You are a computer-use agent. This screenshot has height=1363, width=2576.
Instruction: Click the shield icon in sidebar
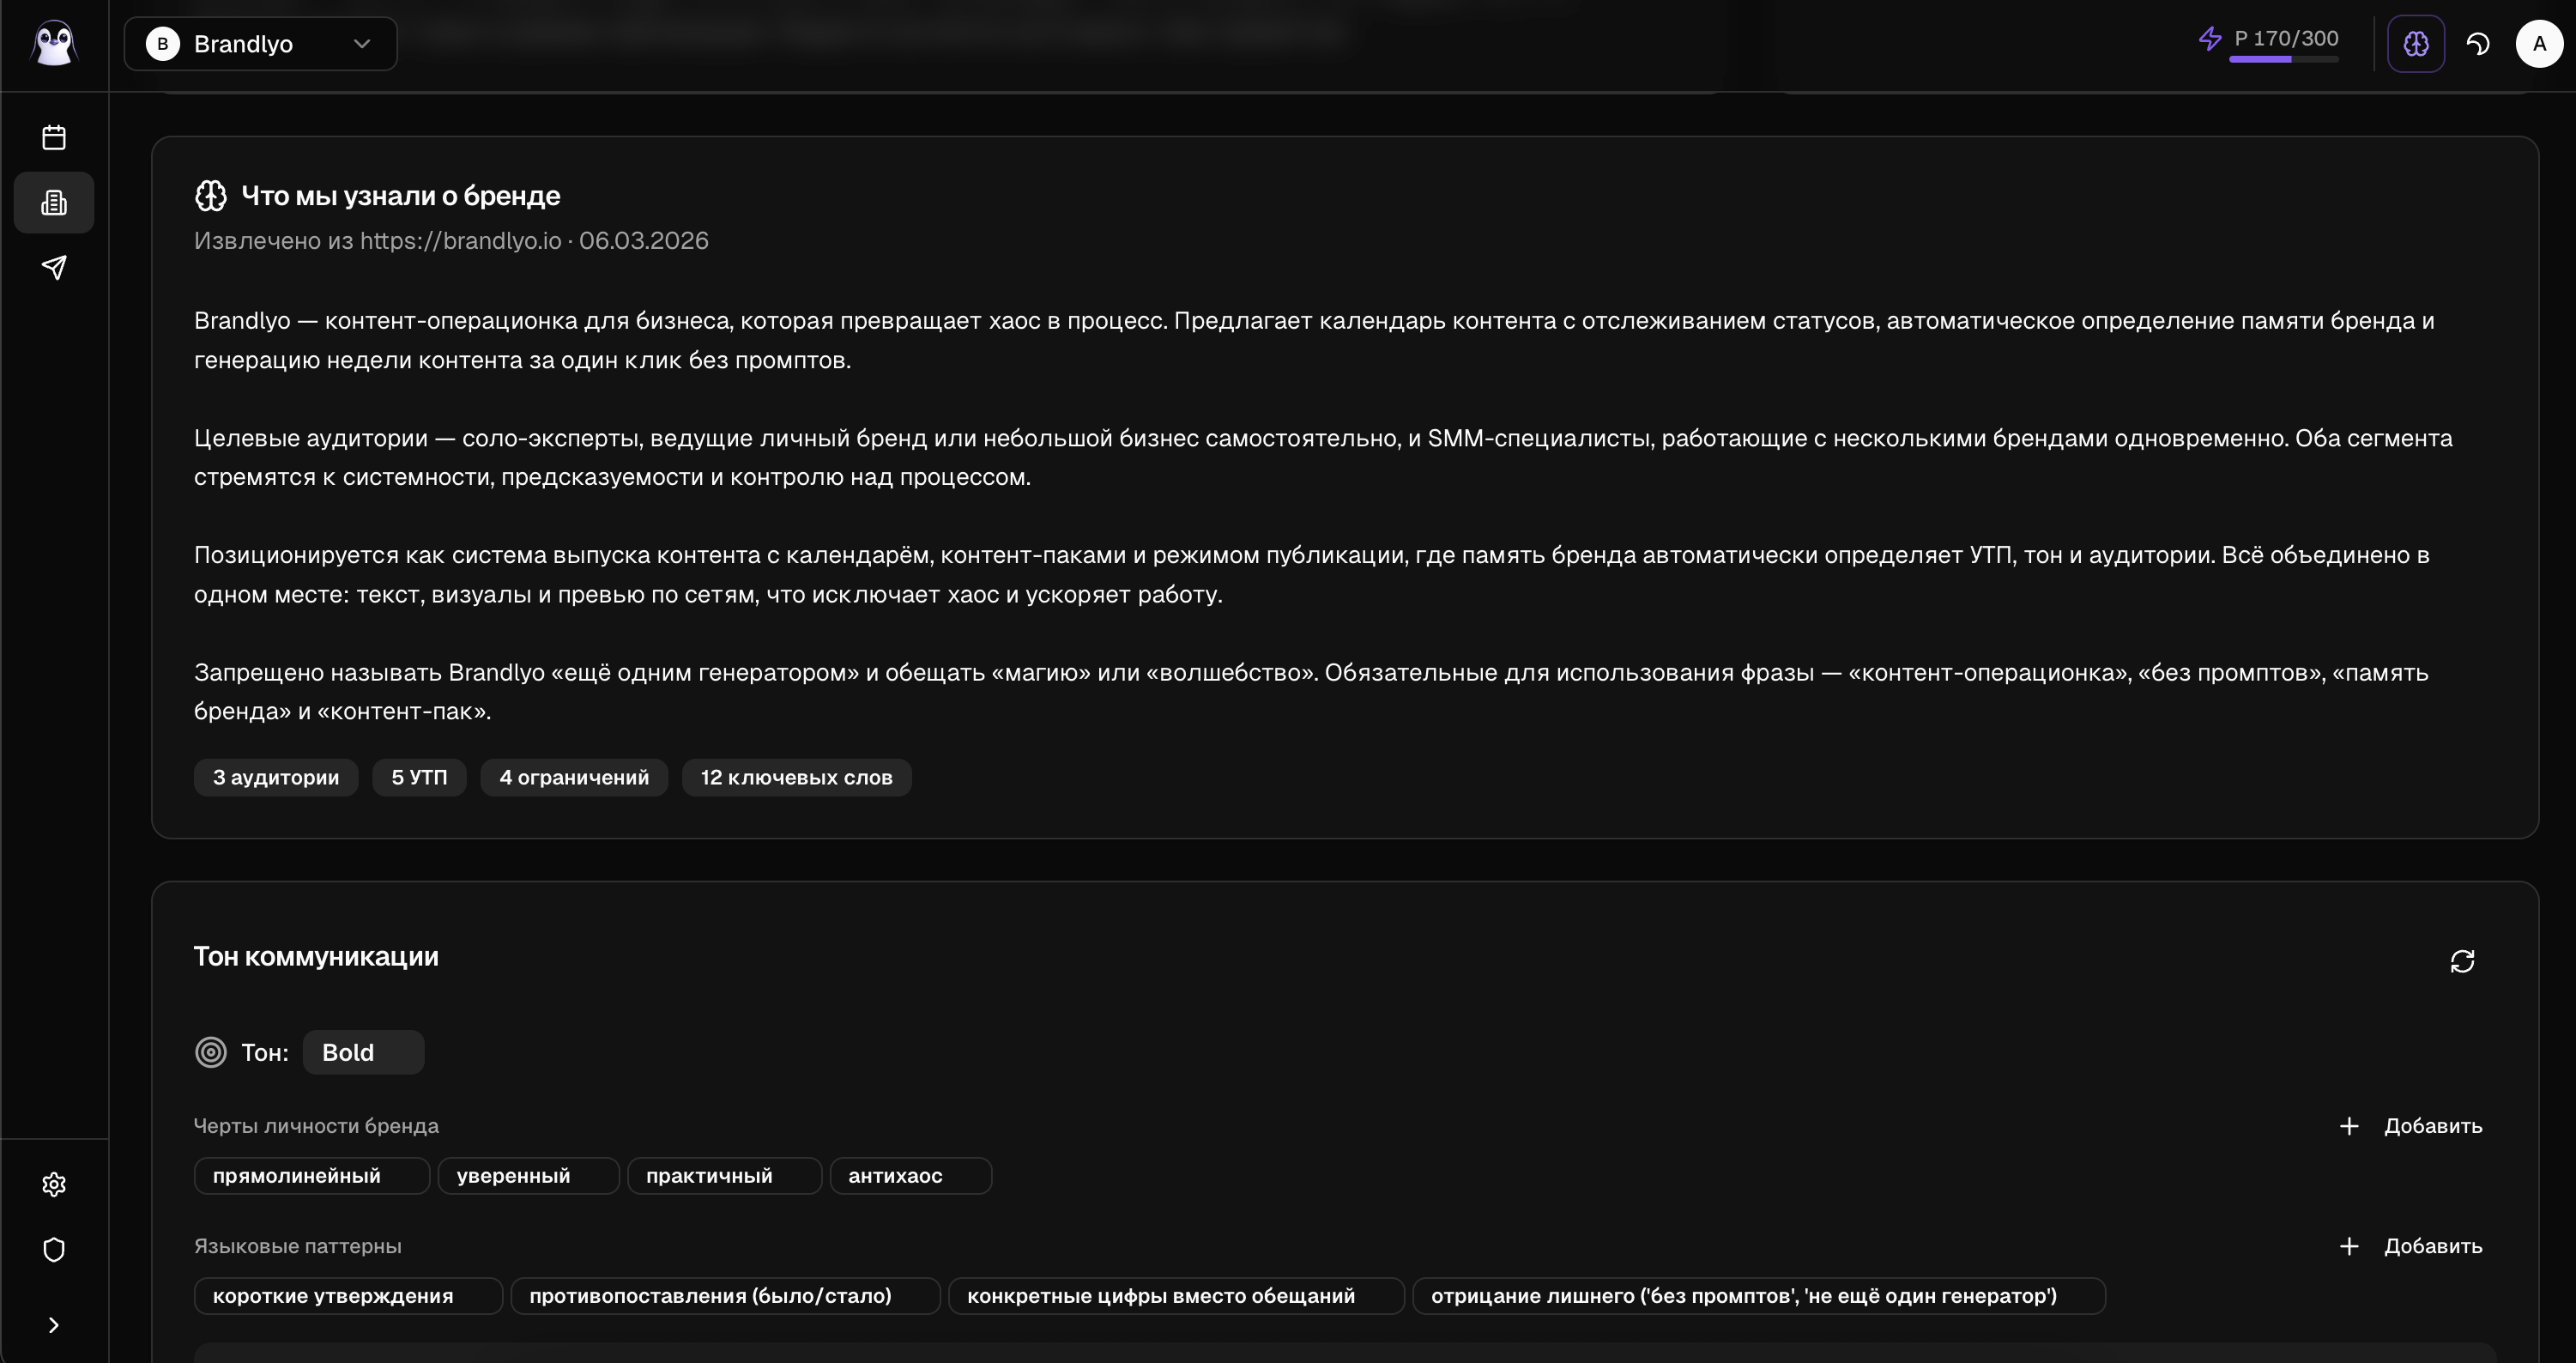(x=54, y=1250)
